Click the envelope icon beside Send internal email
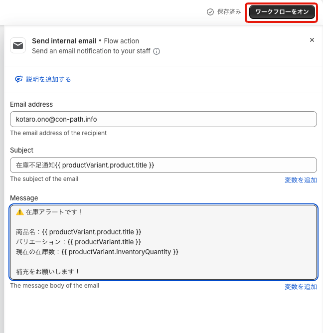The image size is (323, 333). click(x=18, y=46)
